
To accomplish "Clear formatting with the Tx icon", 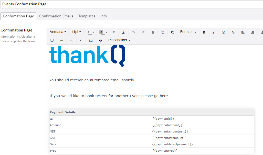I will 124,32.
